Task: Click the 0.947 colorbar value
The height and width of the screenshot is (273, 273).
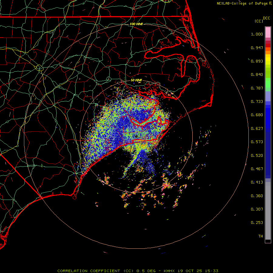Action: point(257,48)
